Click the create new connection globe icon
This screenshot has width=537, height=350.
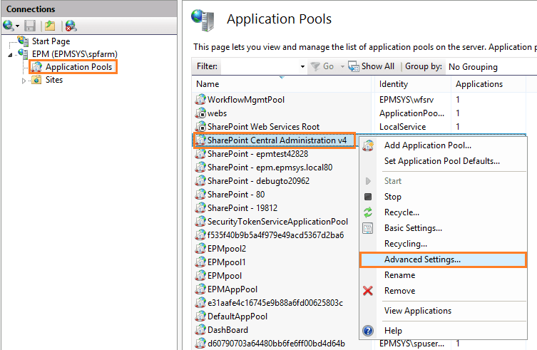[8, 26]
